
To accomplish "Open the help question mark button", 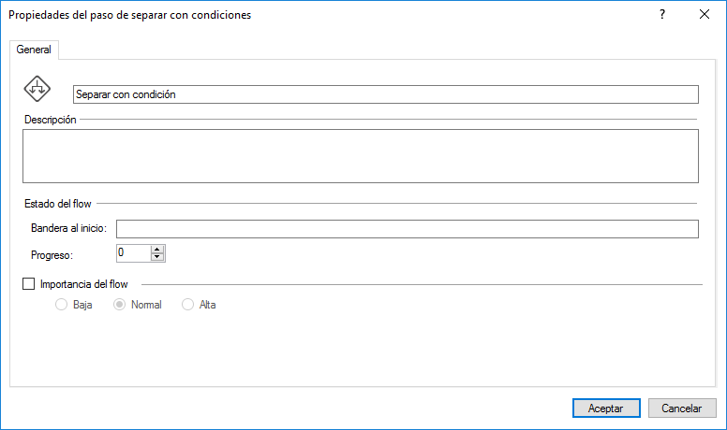I will (x=662, y=14).
